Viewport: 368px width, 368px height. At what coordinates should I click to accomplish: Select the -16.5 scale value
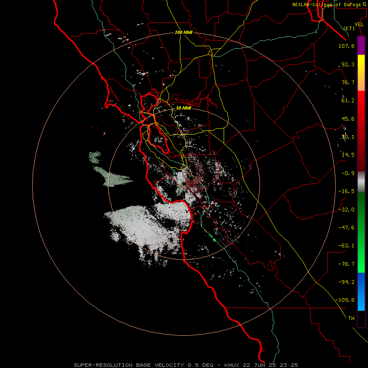tap(346, 191)
